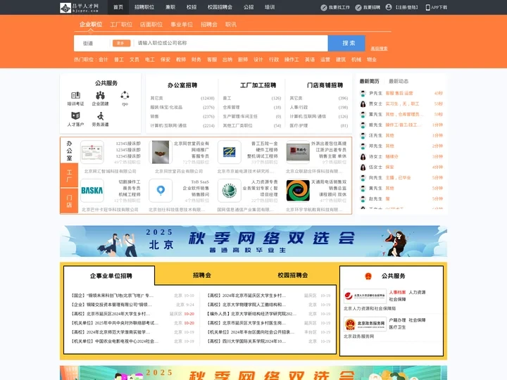
Task: Select the 招聘会 search tab
Action: (x=209, y=25)
